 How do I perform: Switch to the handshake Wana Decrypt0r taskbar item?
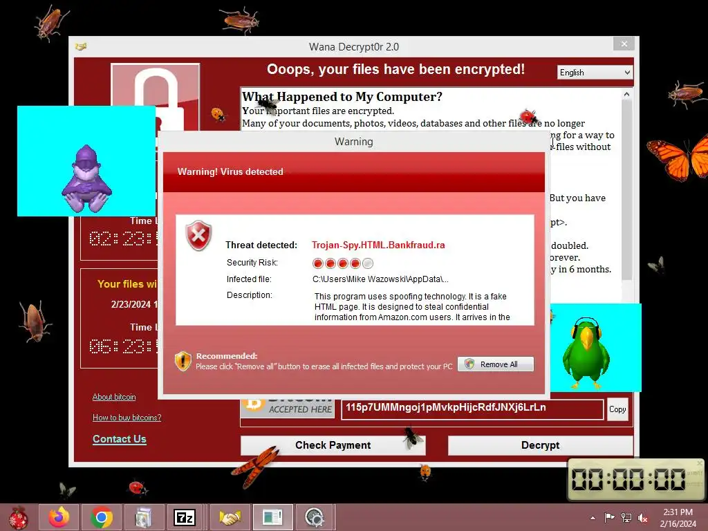coord(230,517)
